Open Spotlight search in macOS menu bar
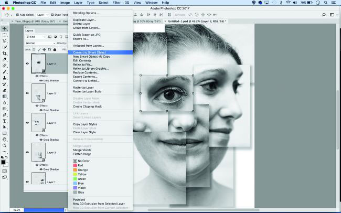The image size is (341, 213). [326, 3]
